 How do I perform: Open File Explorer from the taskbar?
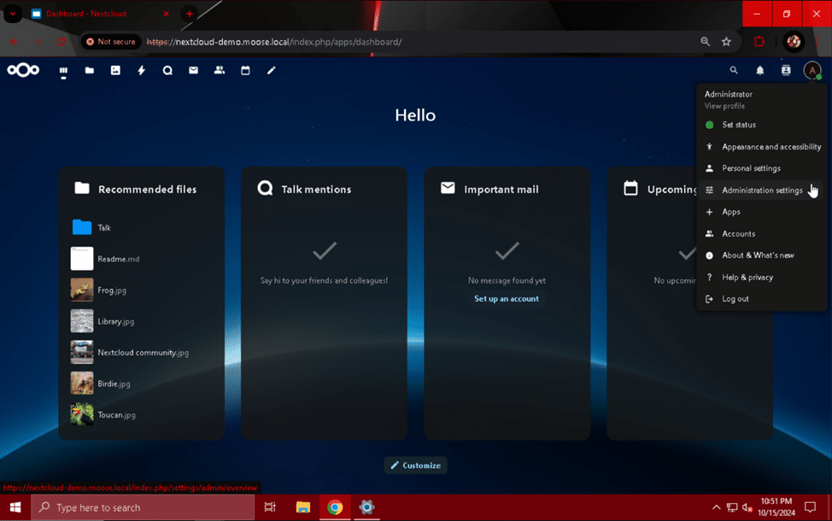point(303,507)
